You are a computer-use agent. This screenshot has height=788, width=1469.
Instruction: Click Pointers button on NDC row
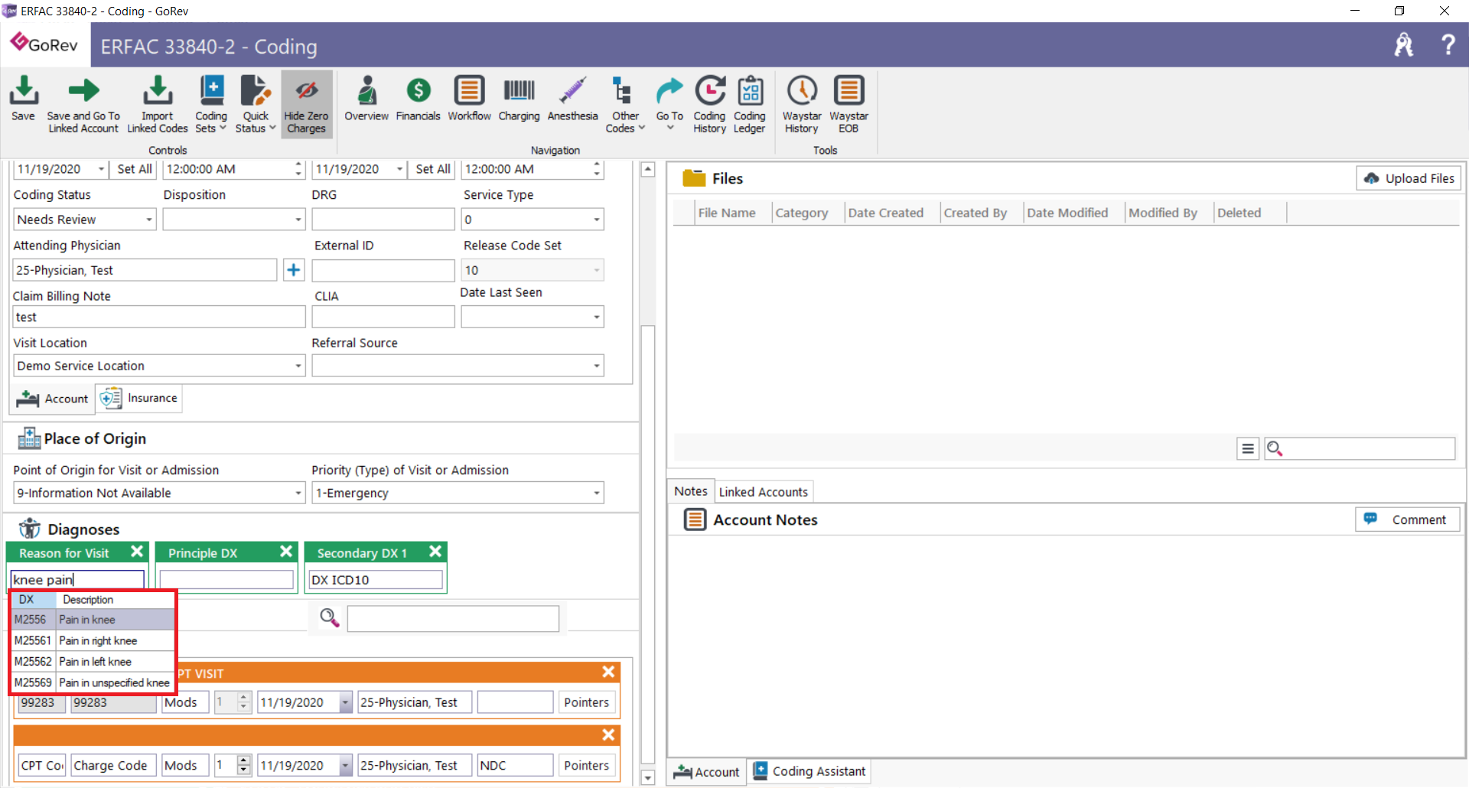pos(586,765)
